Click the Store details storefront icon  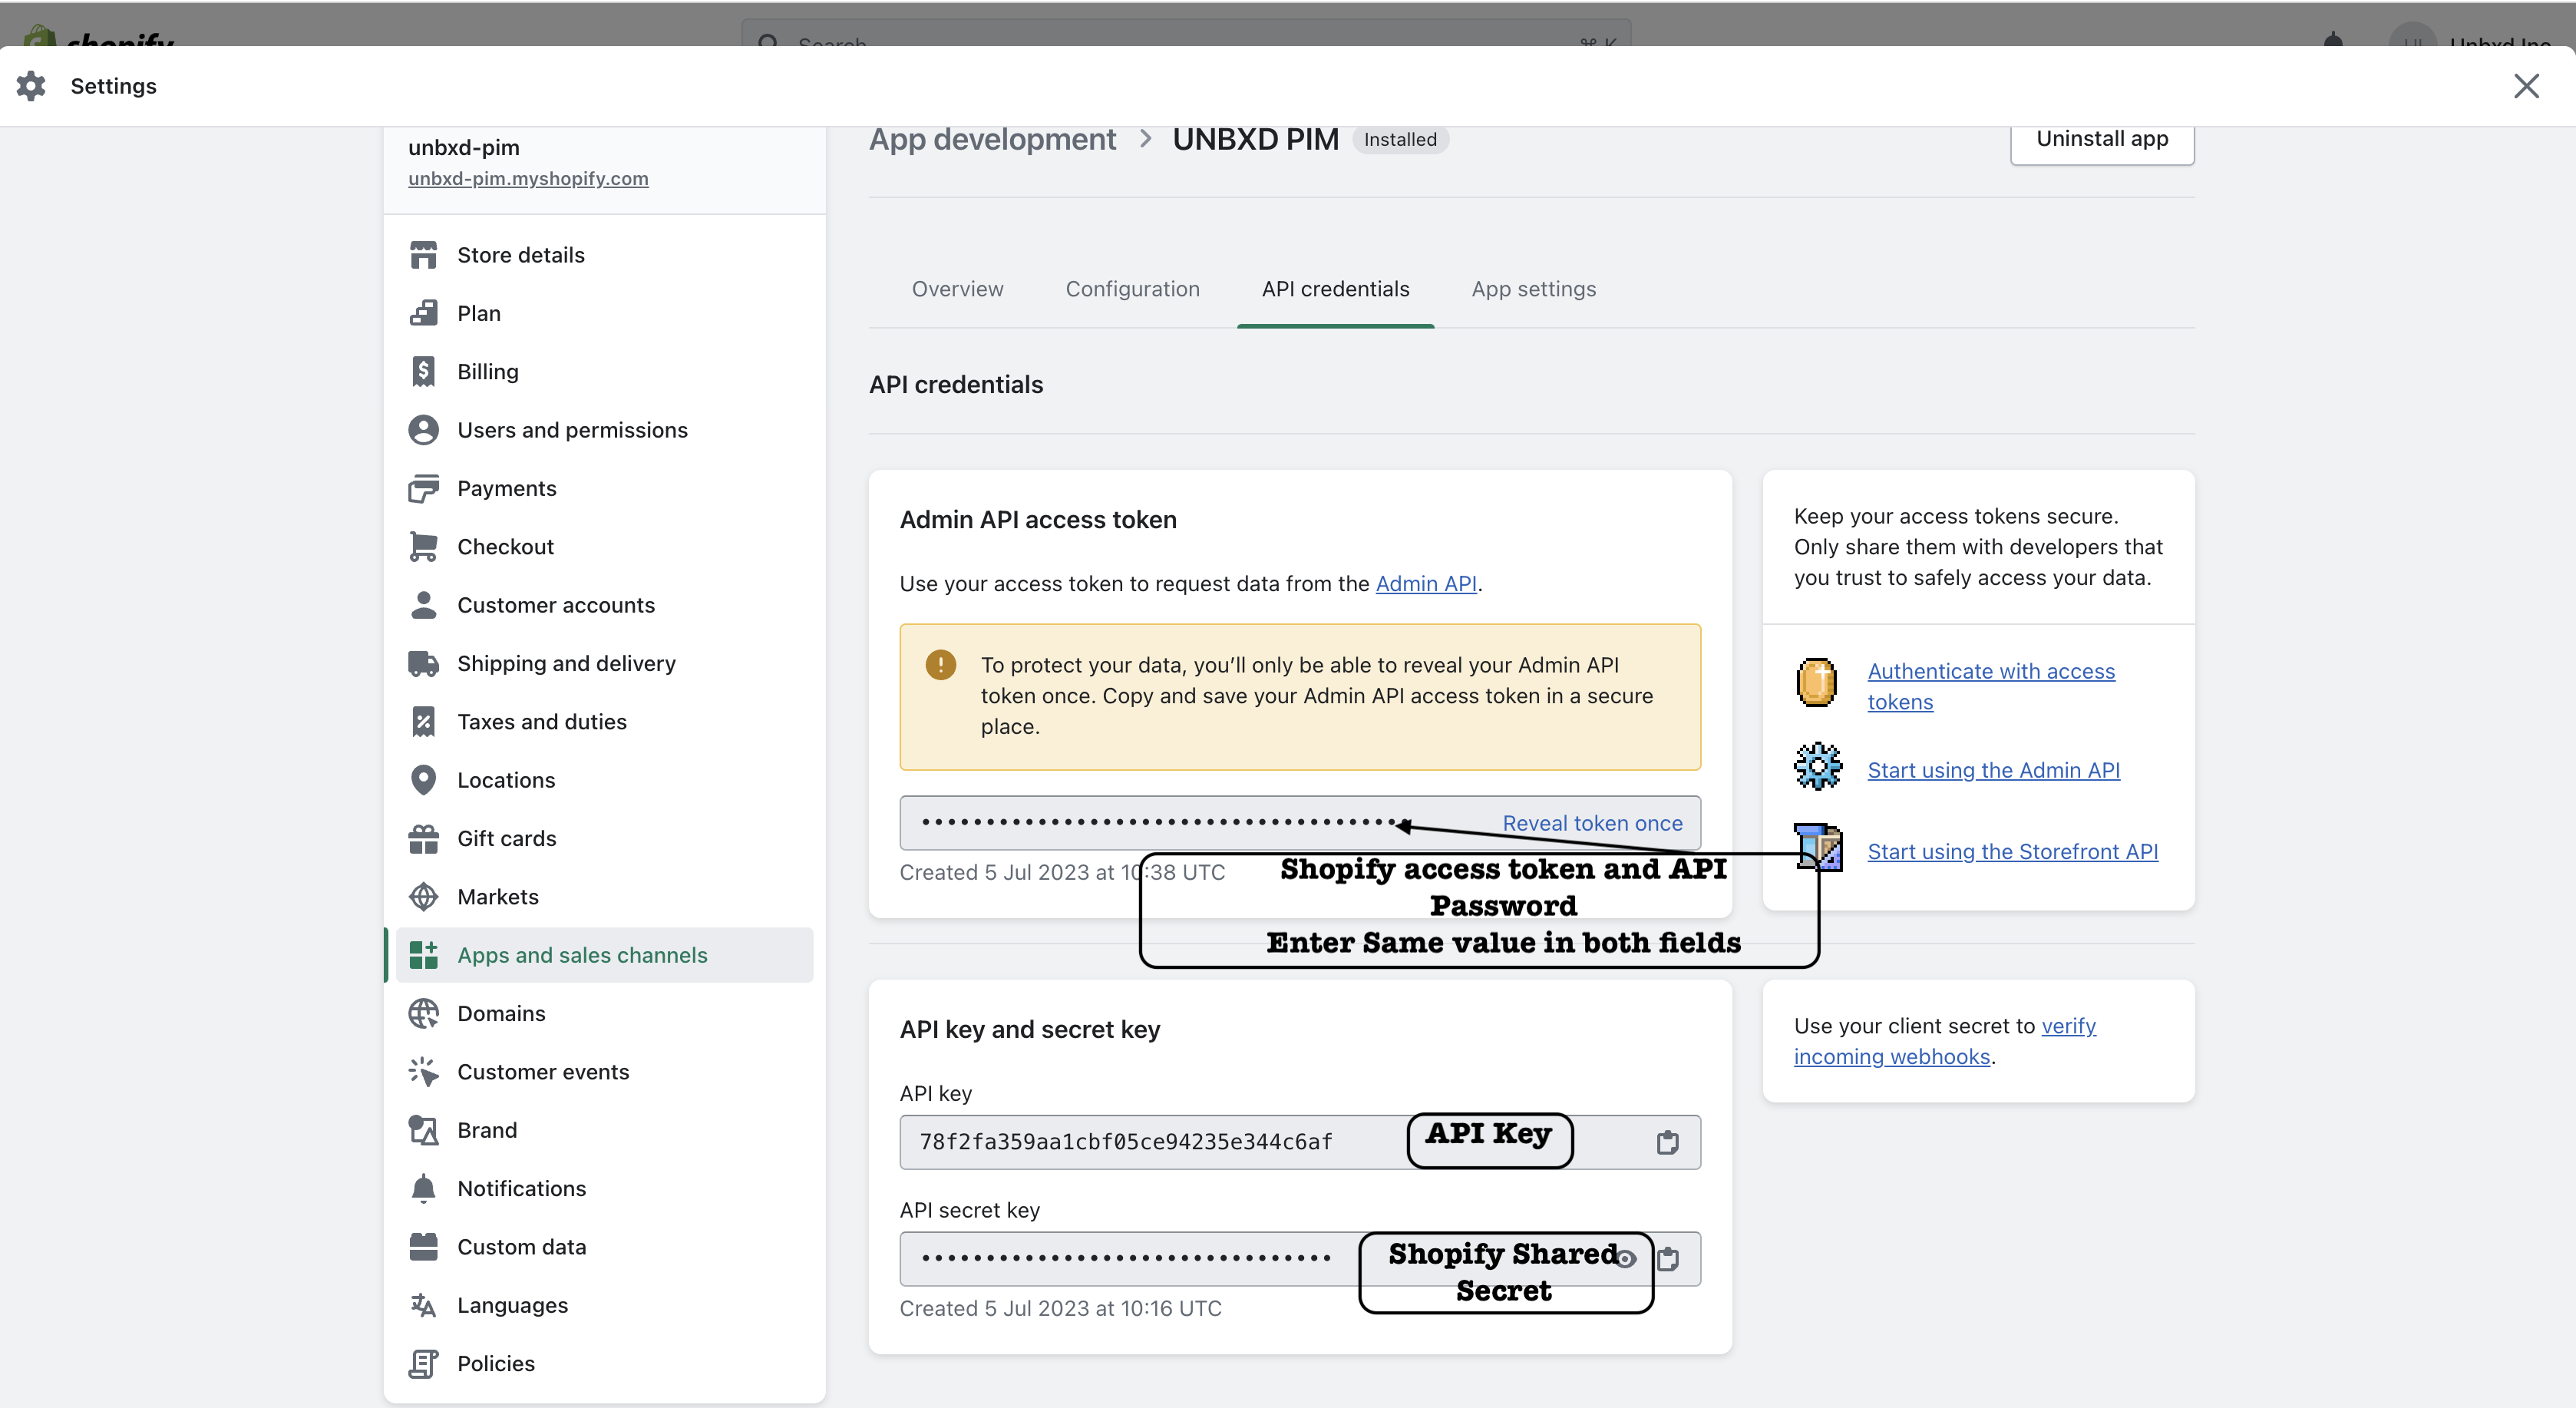click(x=423, y=255)
